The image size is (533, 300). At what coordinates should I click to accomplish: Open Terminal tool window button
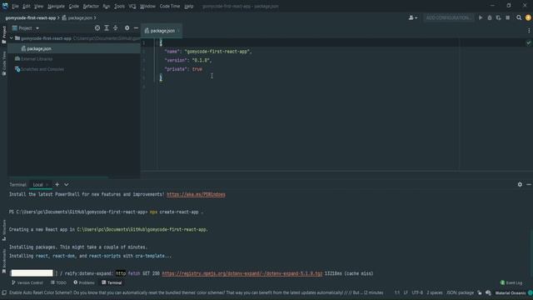[112, 282]
